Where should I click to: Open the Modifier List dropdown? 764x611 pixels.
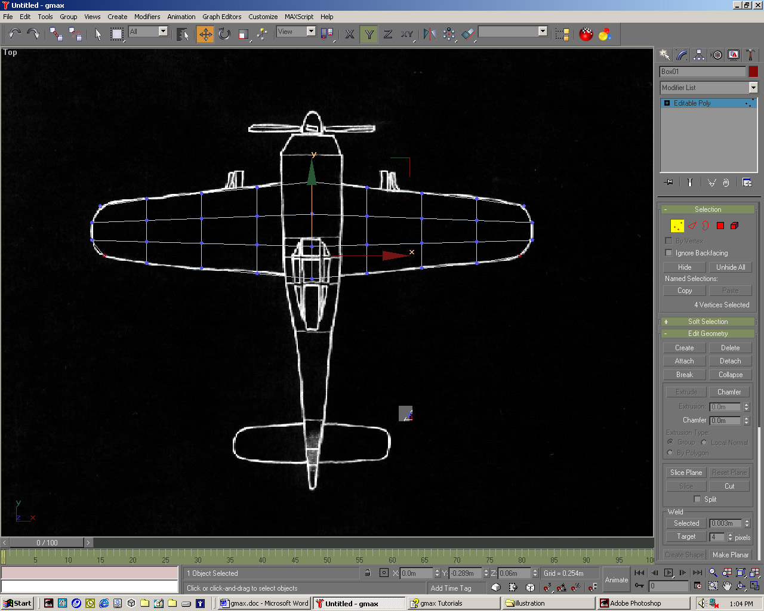(753, 88)
